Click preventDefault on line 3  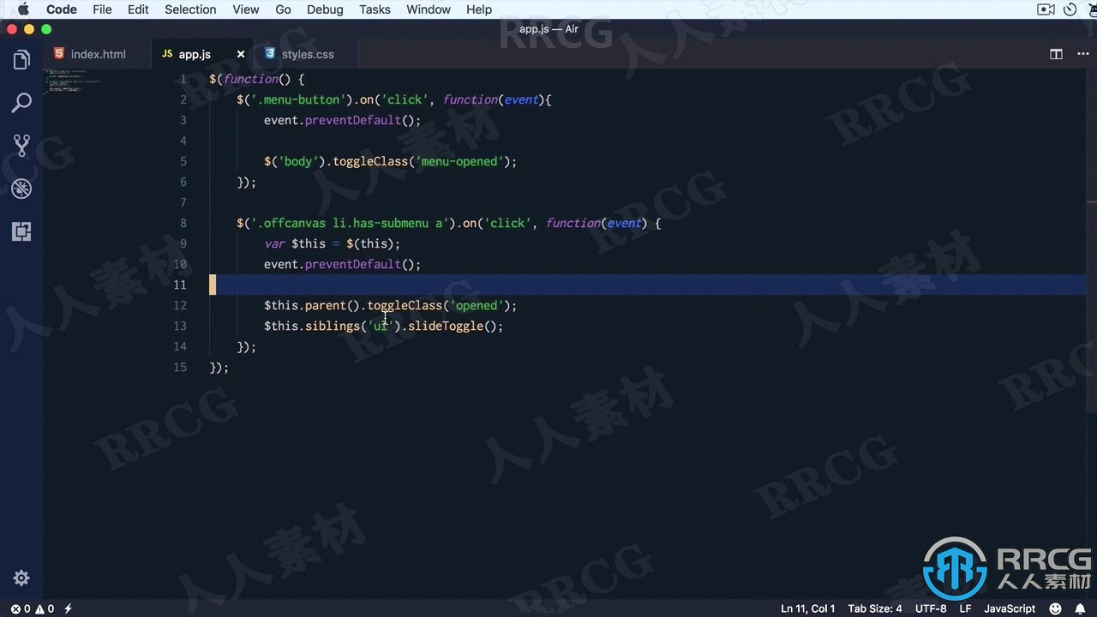pos(352,120)
